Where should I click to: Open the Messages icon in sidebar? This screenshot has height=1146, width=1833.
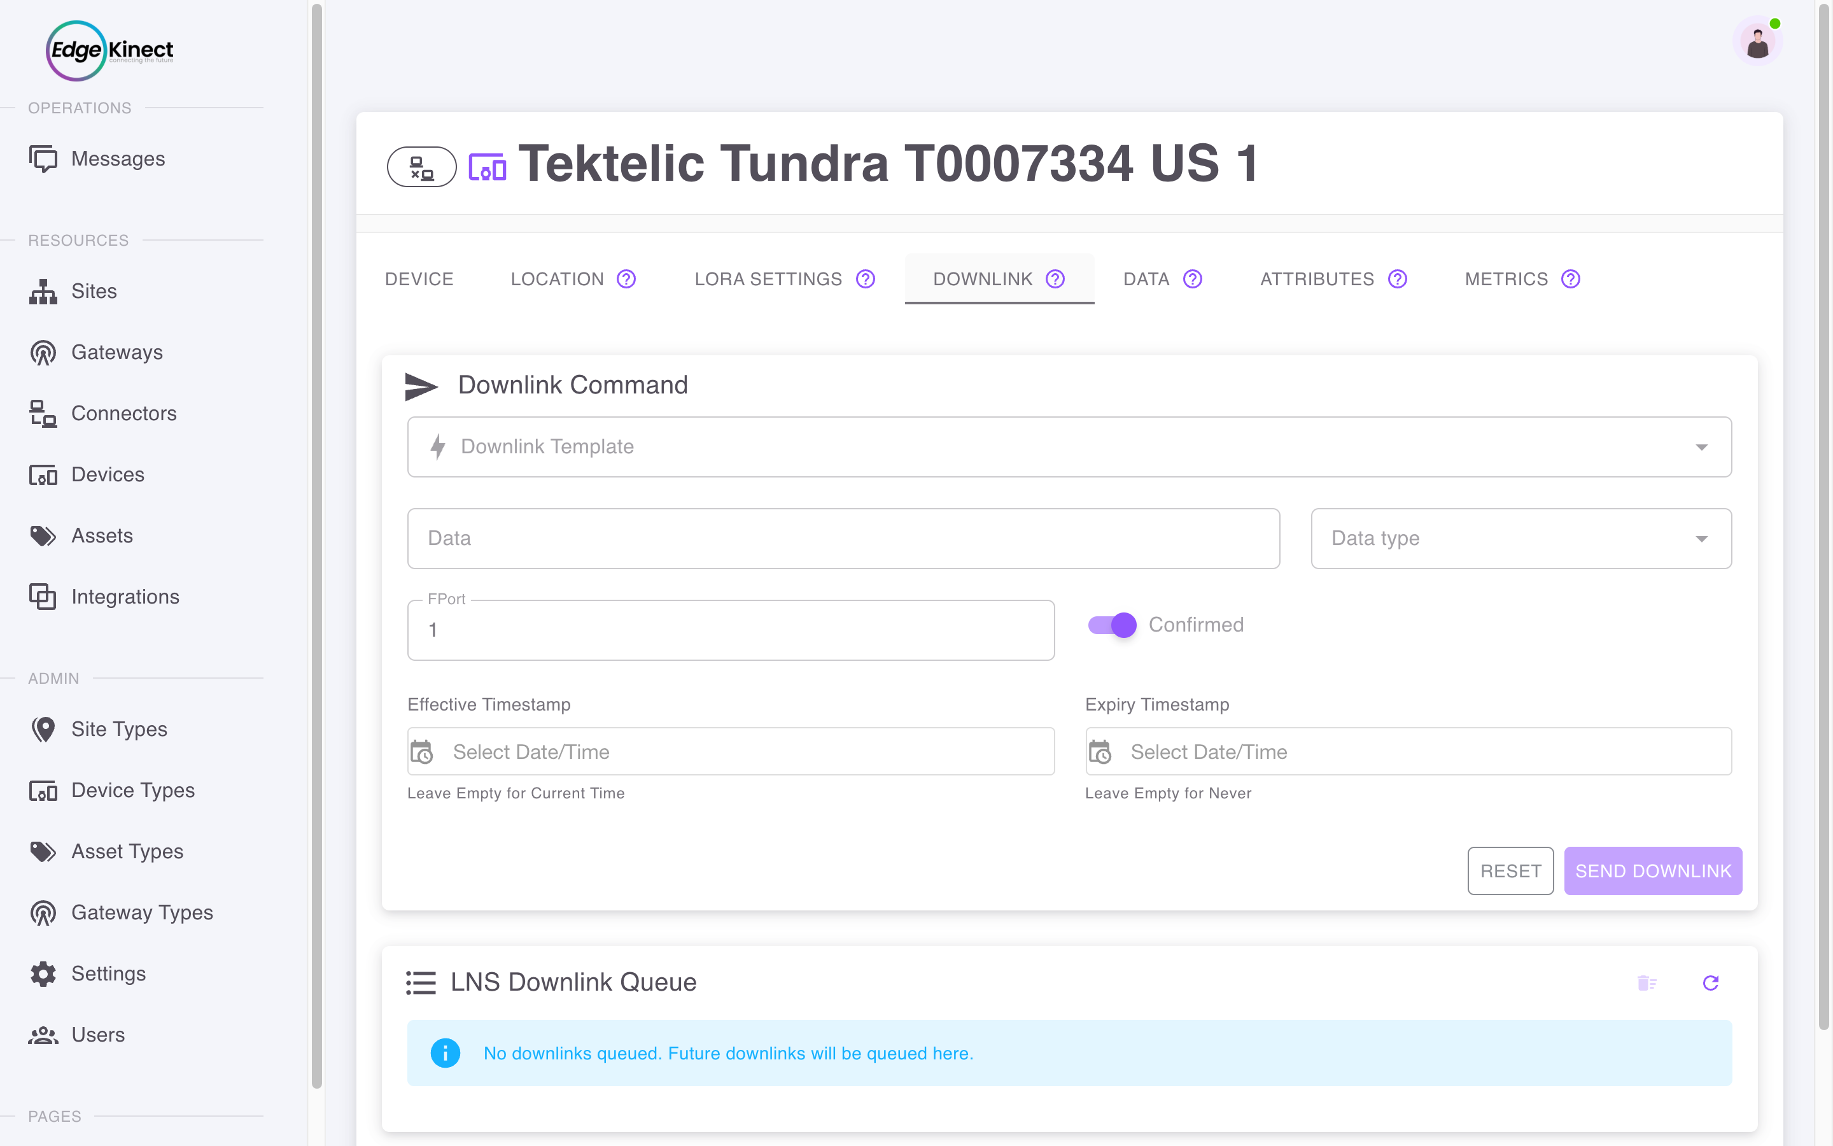[x=43, y=159]
